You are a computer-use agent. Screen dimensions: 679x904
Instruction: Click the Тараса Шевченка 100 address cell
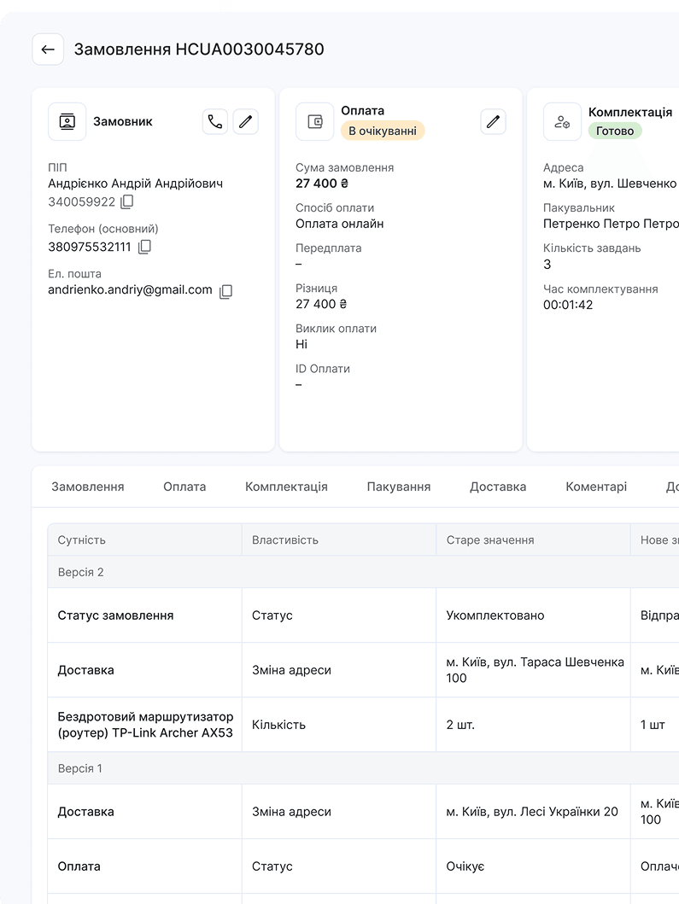pyautogui.click(x=533, y=670)
